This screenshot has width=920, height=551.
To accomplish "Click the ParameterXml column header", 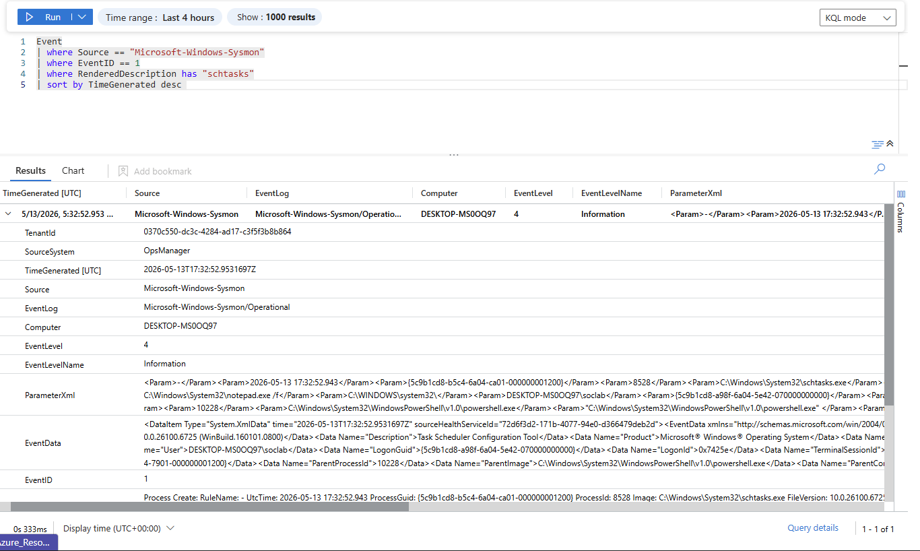I will point(696,193).
